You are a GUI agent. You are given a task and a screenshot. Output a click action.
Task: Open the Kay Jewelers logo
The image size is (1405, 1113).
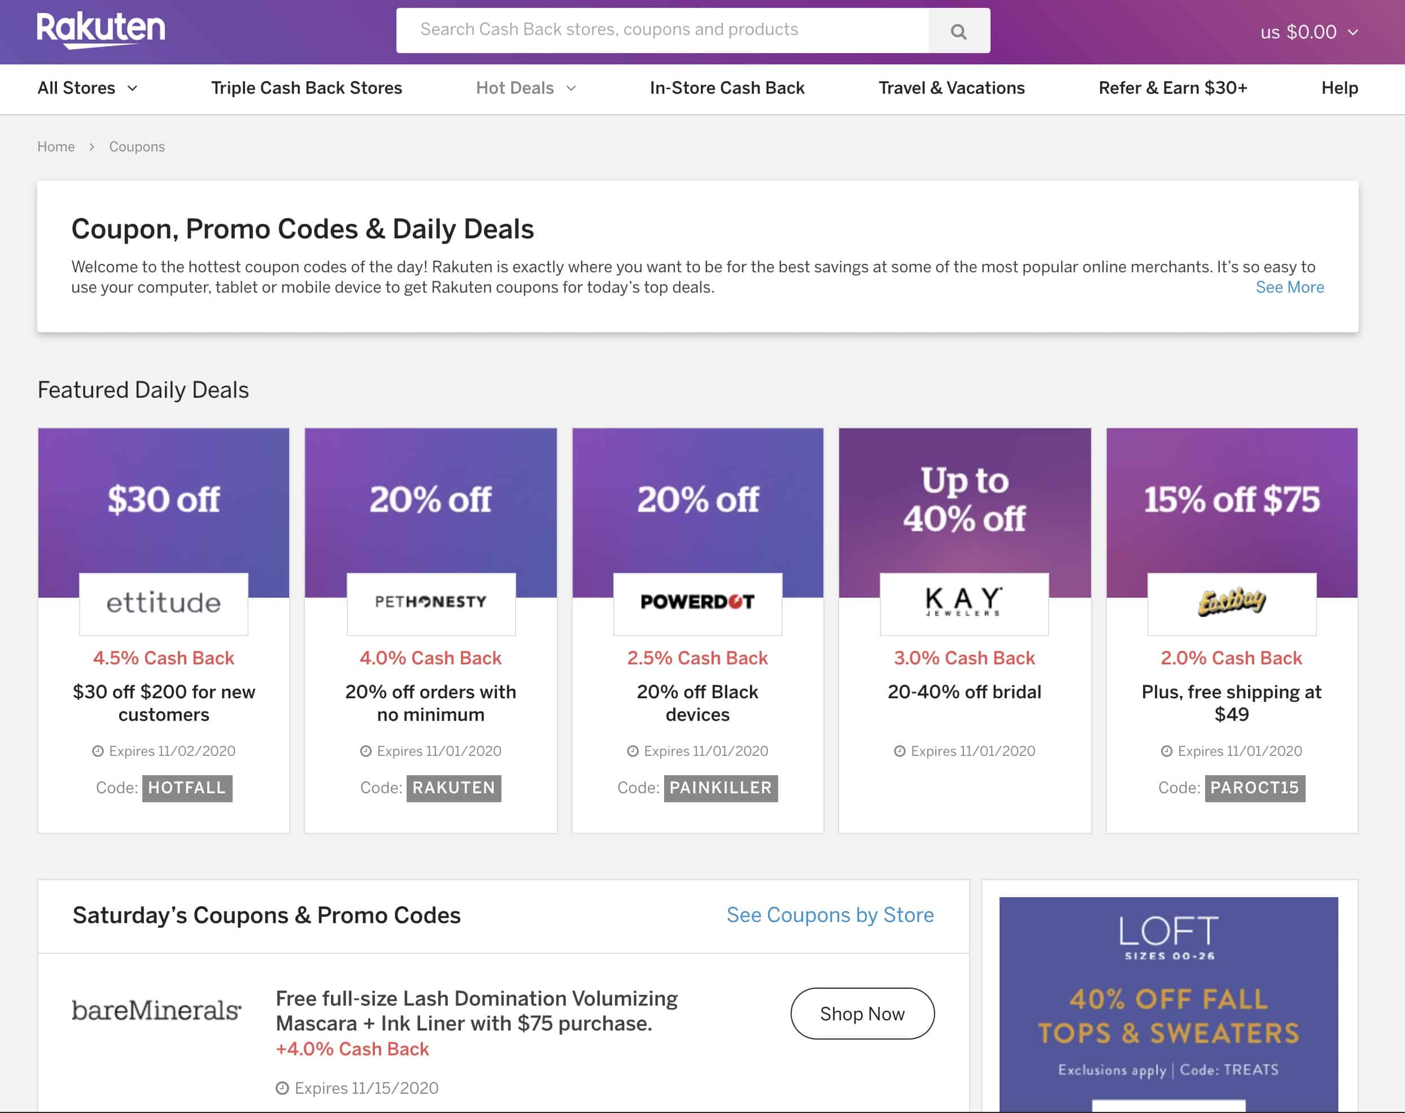click(x=964, y=603)
